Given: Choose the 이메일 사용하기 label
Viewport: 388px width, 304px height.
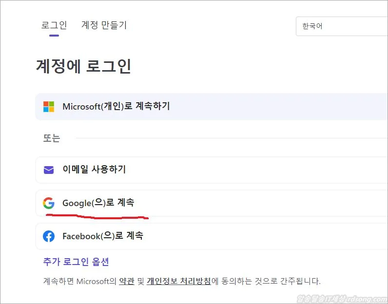Looking at the screenshot, I should [94, 170].
